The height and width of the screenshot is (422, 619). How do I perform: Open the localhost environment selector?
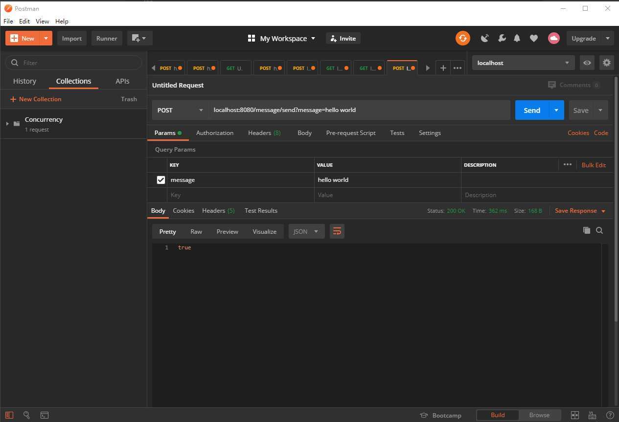point(523,63)
